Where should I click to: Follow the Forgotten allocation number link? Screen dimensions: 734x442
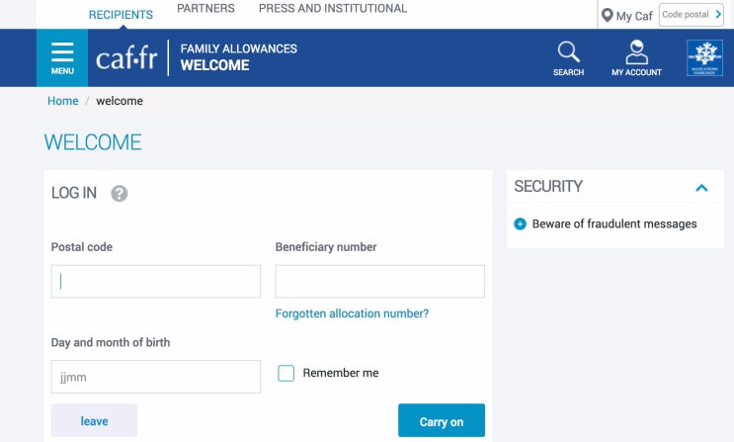(x=352, y=313)
